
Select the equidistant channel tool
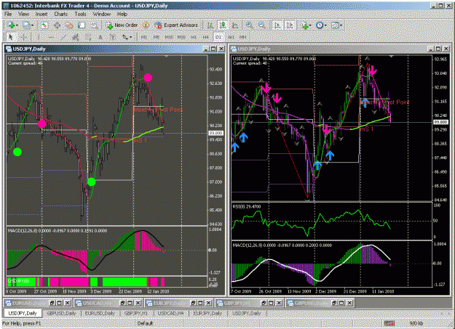76,37
